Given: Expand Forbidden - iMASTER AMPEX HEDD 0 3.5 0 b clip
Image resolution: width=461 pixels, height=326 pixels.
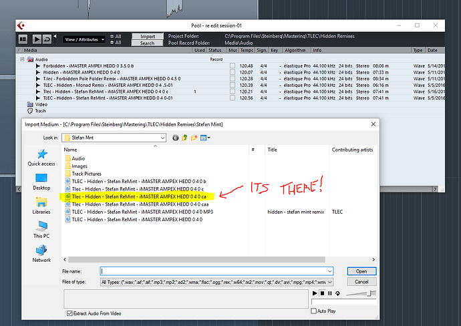Looking at the screenshot, I should (x=37, y=66).
